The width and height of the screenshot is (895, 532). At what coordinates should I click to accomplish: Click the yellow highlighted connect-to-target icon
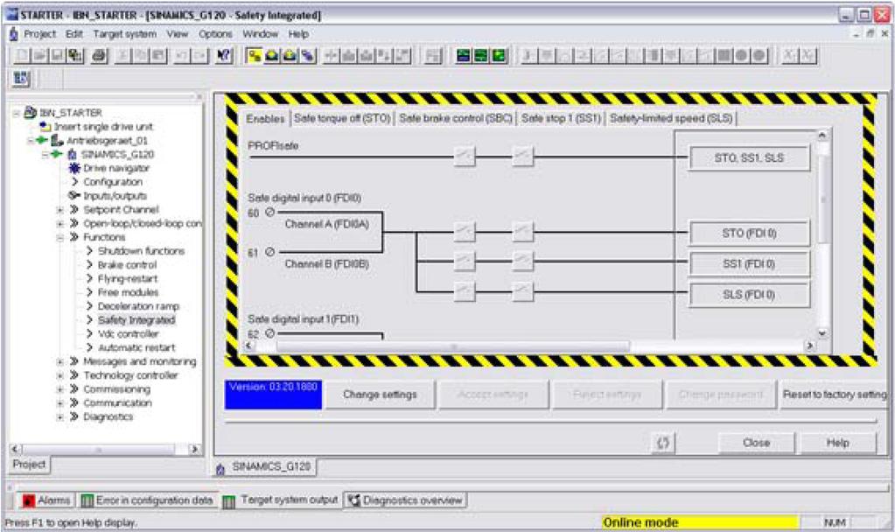tap(254, 55)
